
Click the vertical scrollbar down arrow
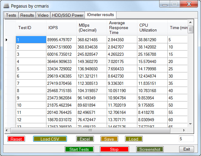point(190,124)
